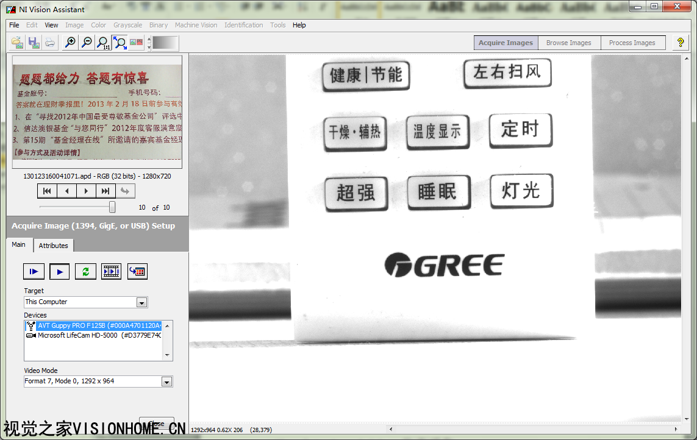Screen dimensions: 697x440
Task: Click the green Refresh devices icon
Action: point(85,271)
